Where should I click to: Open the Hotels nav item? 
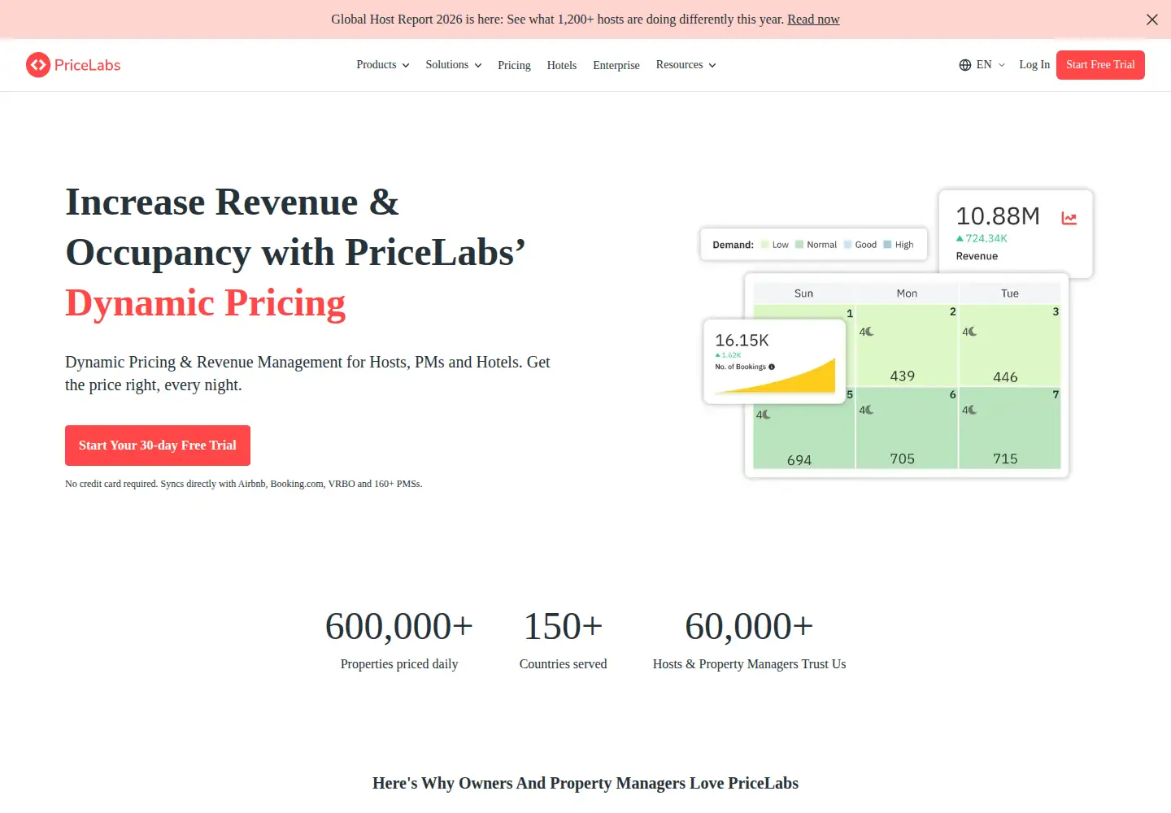coord(562,65)
